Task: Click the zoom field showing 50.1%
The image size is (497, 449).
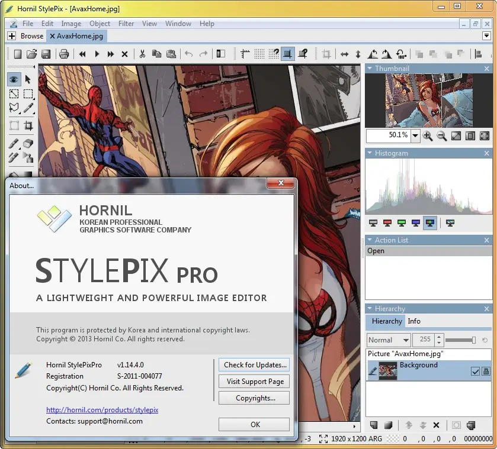Action: point(389,136)
